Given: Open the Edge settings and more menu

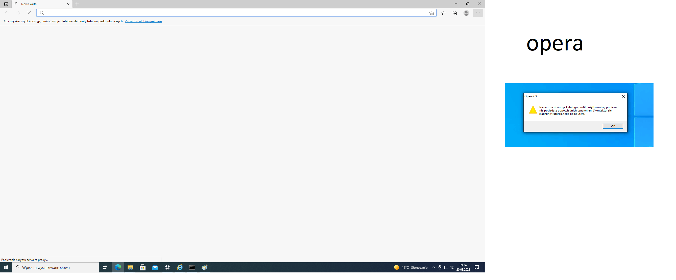Looking at the screenshot, I should pyautogui.click(x=478, y=13).
